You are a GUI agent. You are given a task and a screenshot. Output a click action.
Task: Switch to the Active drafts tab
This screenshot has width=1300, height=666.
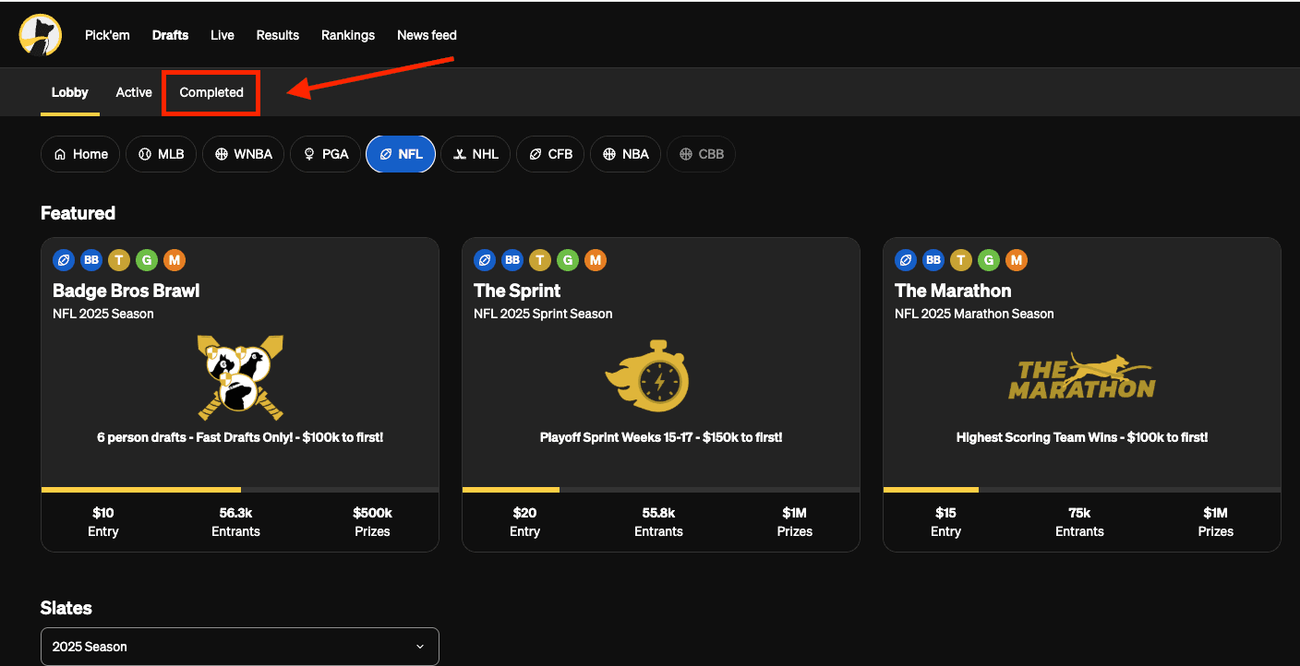[134, 92]
